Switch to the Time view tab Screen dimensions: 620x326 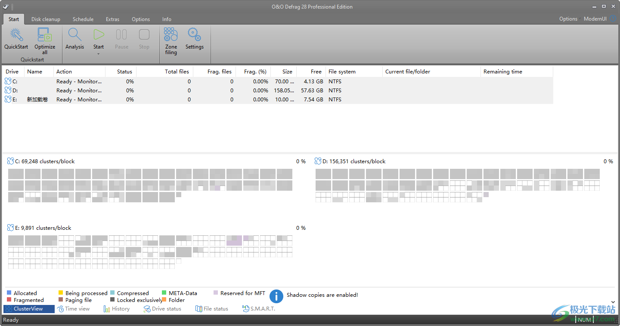[74, 309]
